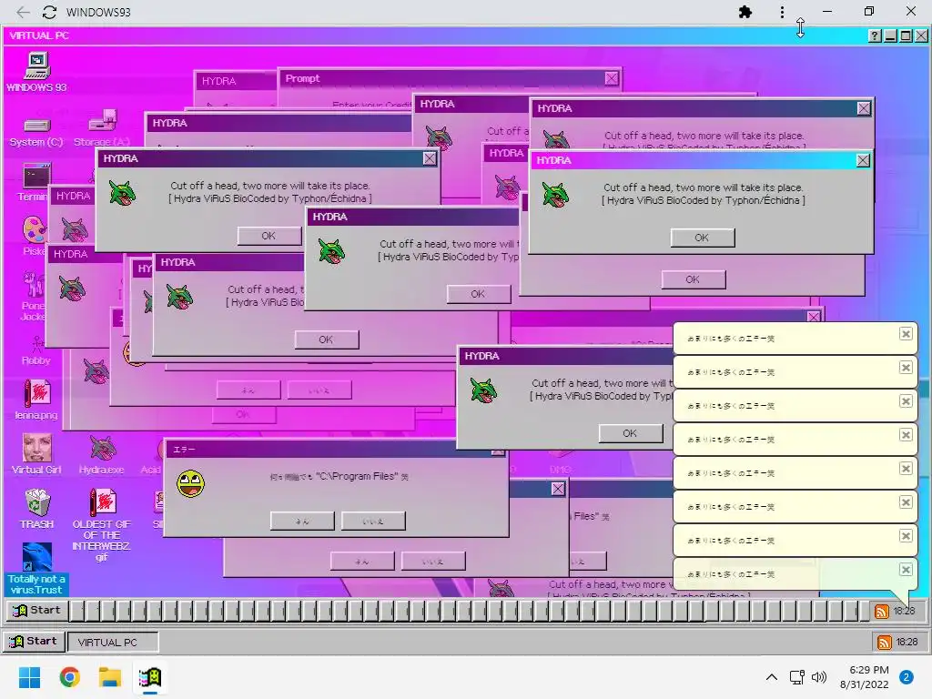Click the awesome smiley face in error dialog

point(191,484)
